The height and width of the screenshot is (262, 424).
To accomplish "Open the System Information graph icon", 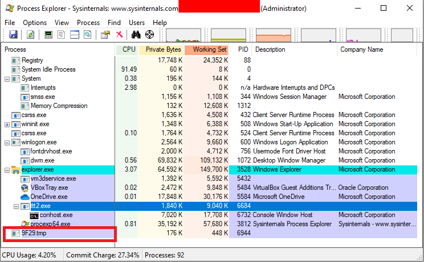I will (48, 35).
